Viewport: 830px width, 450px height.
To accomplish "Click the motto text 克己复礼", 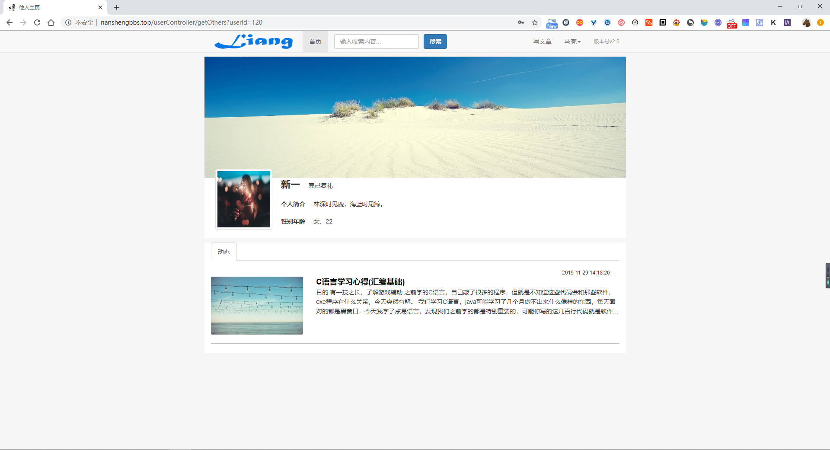I will [320, 185].
